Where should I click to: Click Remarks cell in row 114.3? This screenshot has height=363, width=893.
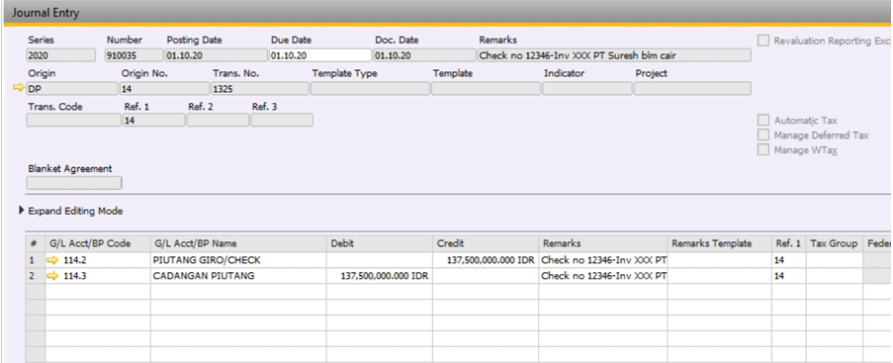click(x=603, y=276)
